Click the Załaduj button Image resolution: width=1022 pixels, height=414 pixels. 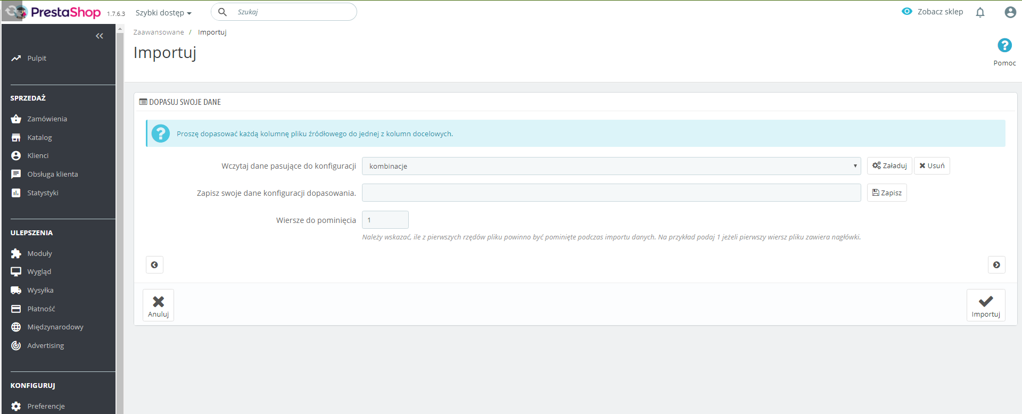(x=889, y=165)
